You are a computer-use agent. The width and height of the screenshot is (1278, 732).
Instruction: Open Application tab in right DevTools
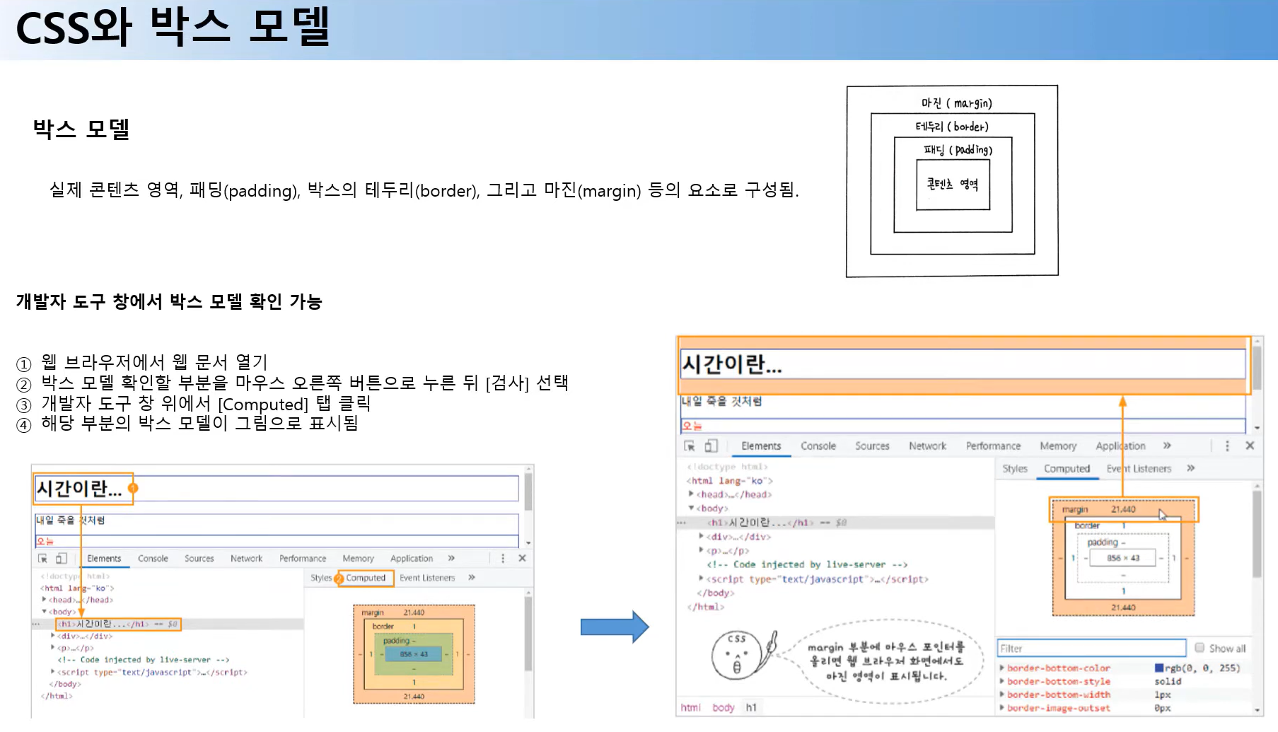1120,446
